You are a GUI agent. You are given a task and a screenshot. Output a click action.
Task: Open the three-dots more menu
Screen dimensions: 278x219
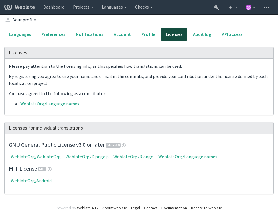[x=267, y=7]
